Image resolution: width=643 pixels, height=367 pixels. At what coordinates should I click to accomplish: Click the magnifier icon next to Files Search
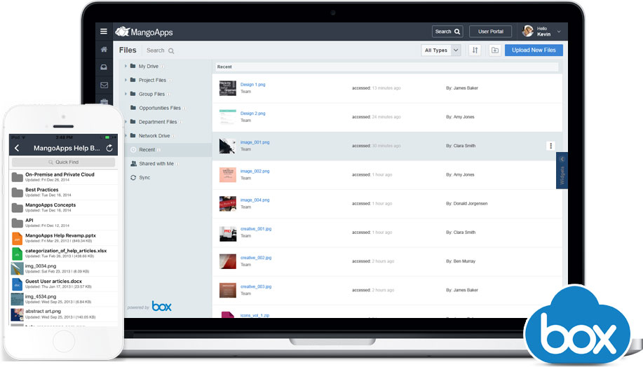[171, 51]
